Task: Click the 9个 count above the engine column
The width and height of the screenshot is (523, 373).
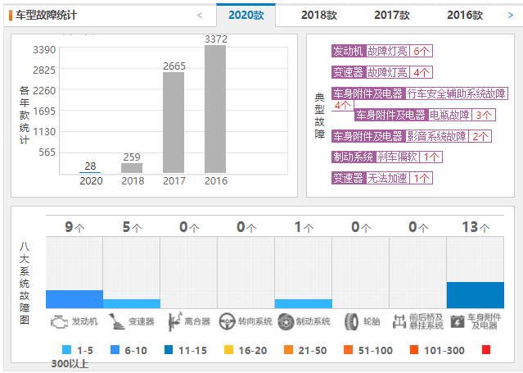Action: point(74,227)
